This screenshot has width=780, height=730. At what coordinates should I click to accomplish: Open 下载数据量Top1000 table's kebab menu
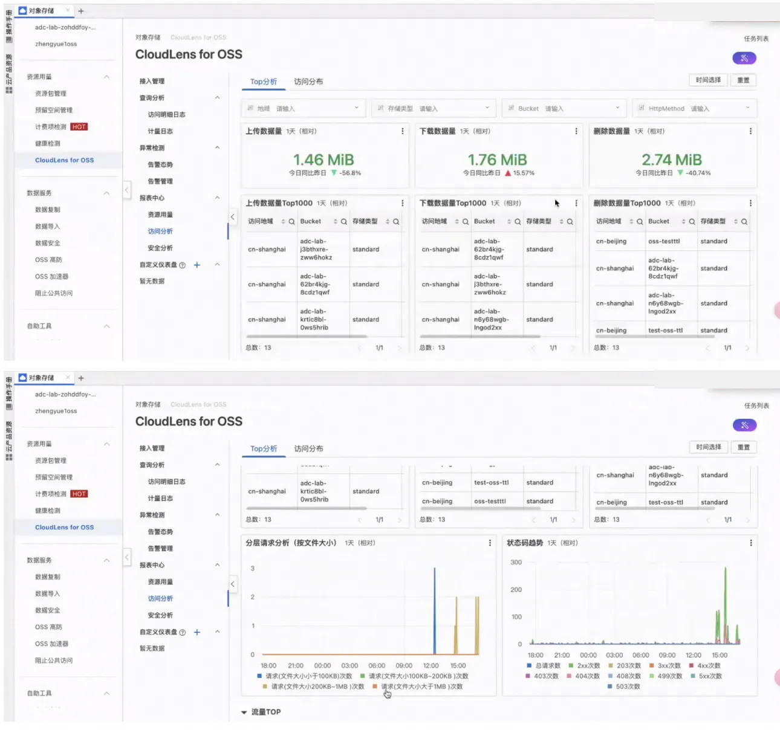(x=576, y=203)
